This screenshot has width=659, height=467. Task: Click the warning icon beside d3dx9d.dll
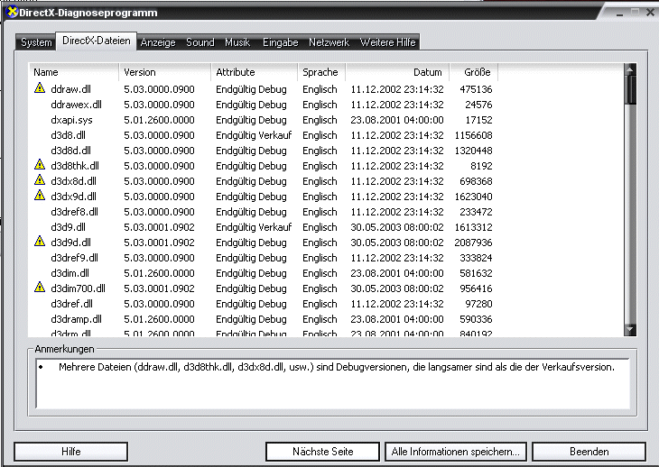[x=40, y=195]
